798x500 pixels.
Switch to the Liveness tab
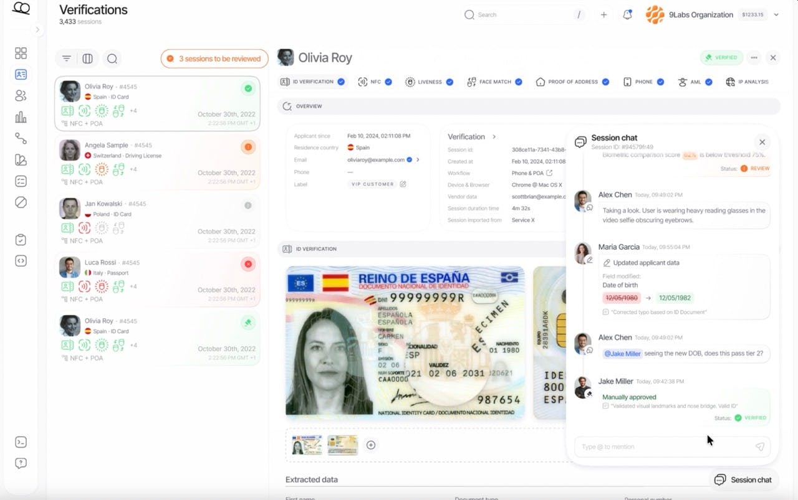pyautogui.click(x=429, y=82)
